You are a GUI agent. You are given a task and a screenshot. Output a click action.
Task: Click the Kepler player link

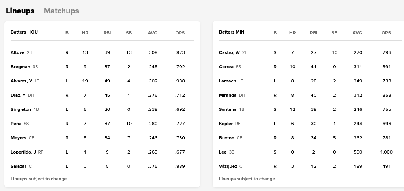tap(226, 124)
